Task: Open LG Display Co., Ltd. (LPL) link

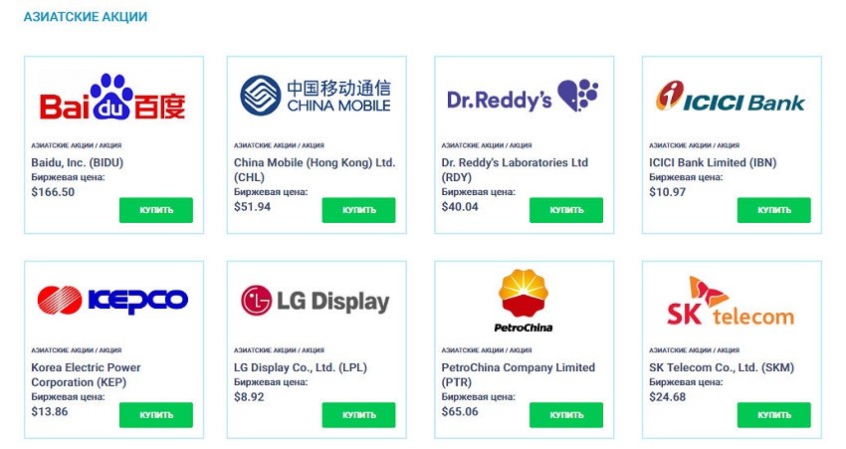Action: pyautogui.click(x=300, y=367)
